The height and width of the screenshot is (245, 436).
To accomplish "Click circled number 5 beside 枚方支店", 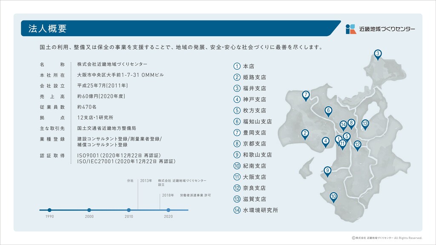I will pos(237,111).
